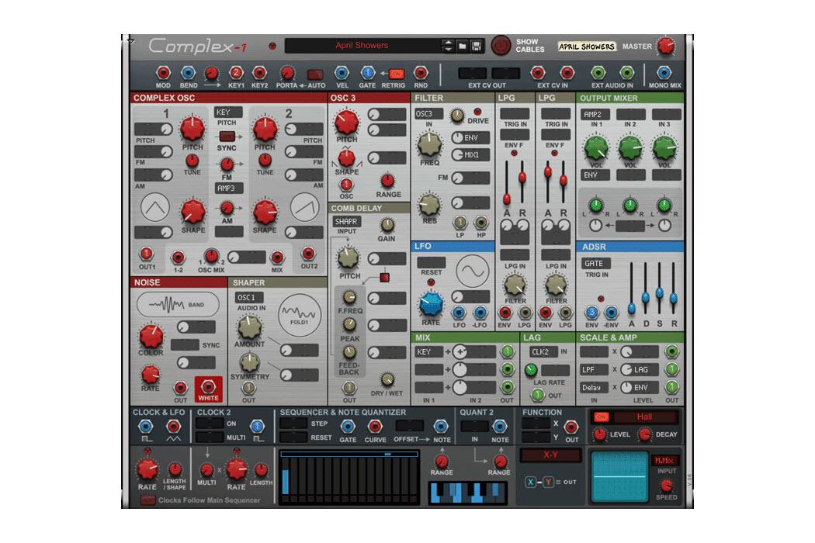Toggle Clocks Follow Main Sequencer
815x543 pixels.
pos(148,500)
